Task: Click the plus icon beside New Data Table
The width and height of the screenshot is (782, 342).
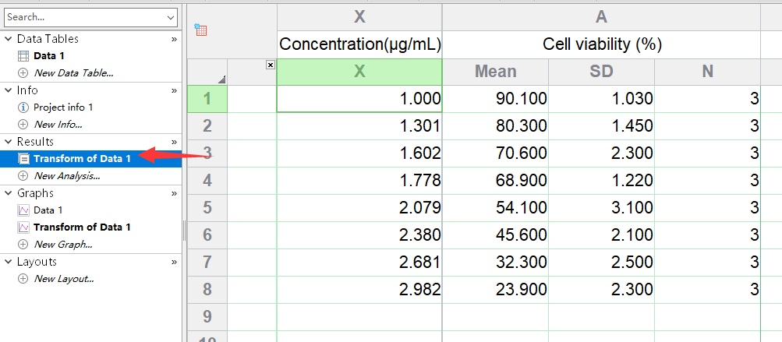Action: (x=23, y=72)
